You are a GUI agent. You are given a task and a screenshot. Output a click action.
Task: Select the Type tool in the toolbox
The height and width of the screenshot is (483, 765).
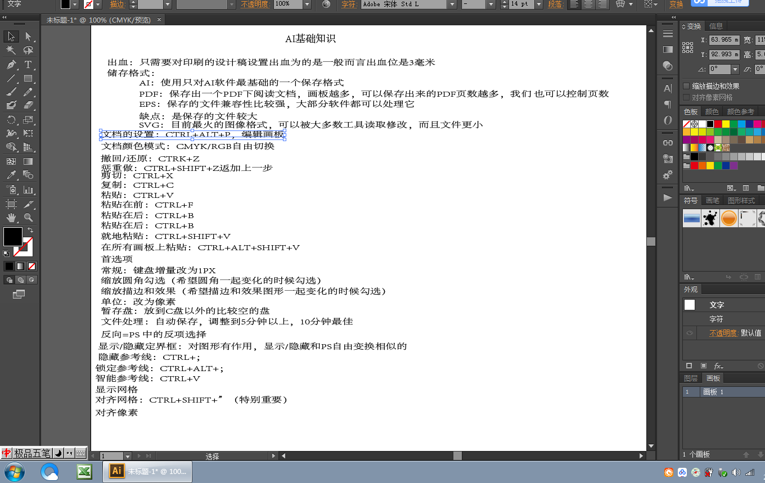pyautogui.click(x=28, y=65)
